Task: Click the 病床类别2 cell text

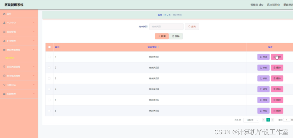Action: (x=154, y=68)
